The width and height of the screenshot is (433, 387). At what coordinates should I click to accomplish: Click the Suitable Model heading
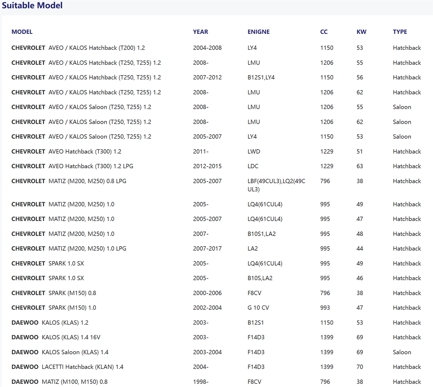[32, 5]
